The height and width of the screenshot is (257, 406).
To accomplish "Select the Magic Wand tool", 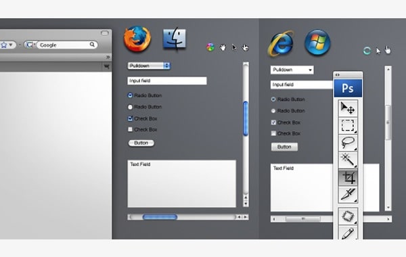I will (x=348, y=160).
